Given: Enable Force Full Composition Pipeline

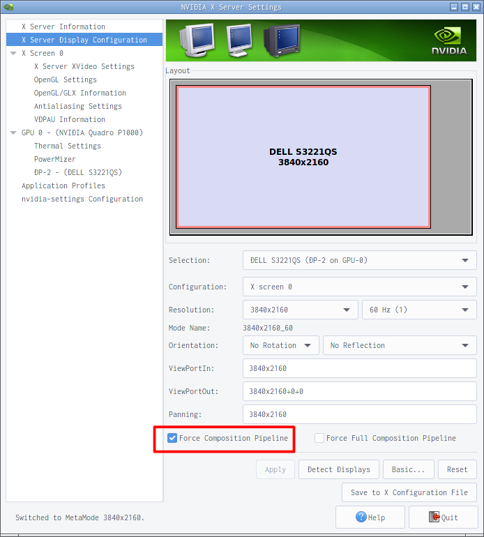Looking at the screenshot, I should coord(319,438).
